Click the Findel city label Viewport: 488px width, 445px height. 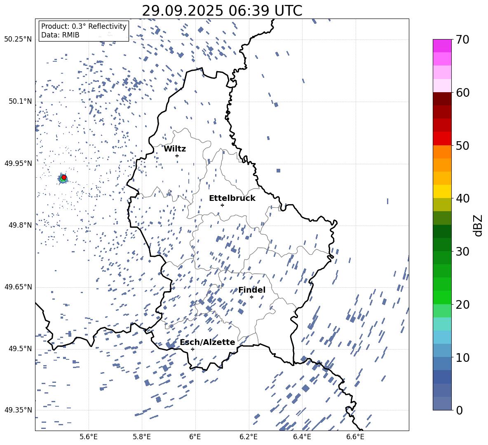click(x=252, y=290)
